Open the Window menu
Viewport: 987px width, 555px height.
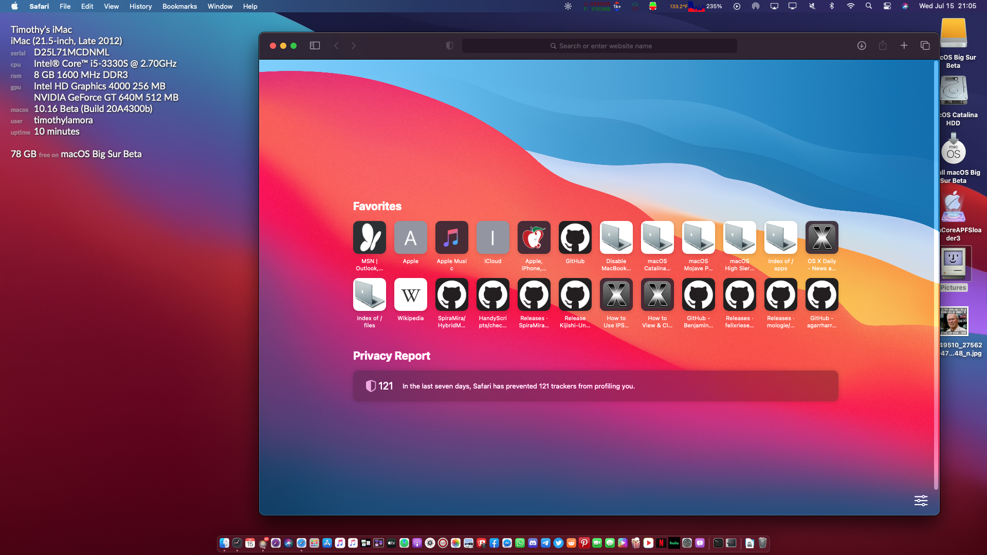[x=220, y=6]
